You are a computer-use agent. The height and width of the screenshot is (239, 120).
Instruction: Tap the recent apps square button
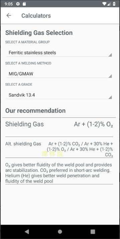click(93, 232)
